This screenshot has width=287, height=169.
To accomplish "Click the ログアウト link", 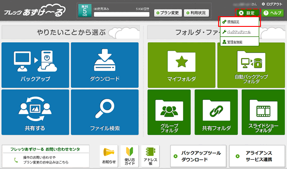I will (272, 4).
